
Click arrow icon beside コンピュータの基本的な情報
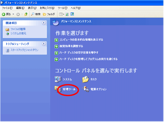click(56, 40)
